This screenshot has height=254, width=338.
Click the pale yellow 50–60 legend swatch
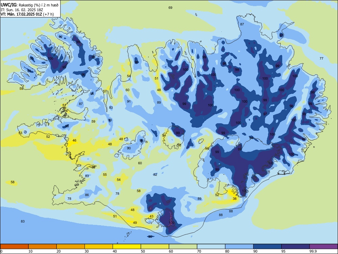click(155, 247)
